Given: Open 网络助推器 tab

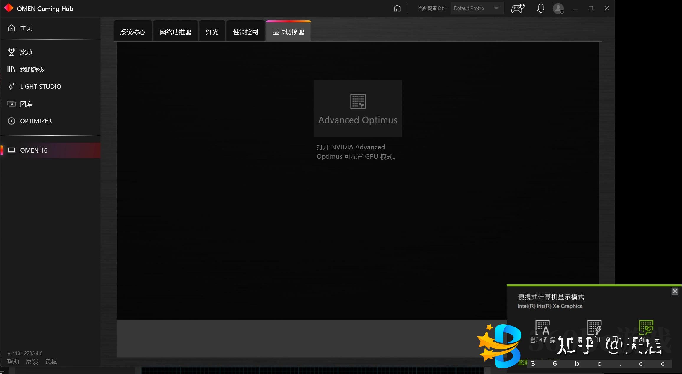Looking at the screenshot, I should tap(175, 32).
